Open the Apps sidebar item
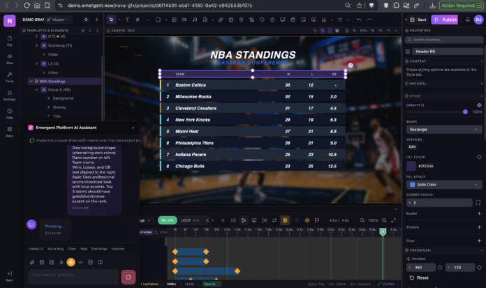The height and width of the screenshot is (288, 486). (10, 132)
